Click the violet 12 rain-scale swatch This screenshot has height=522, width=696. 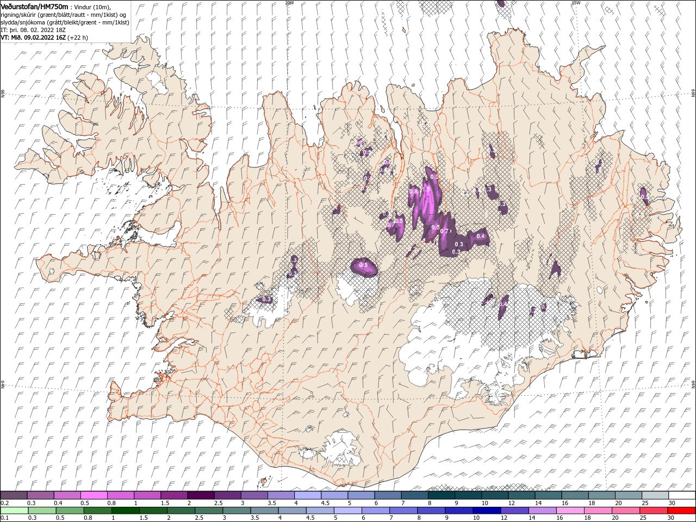click(x=514, y=511)
